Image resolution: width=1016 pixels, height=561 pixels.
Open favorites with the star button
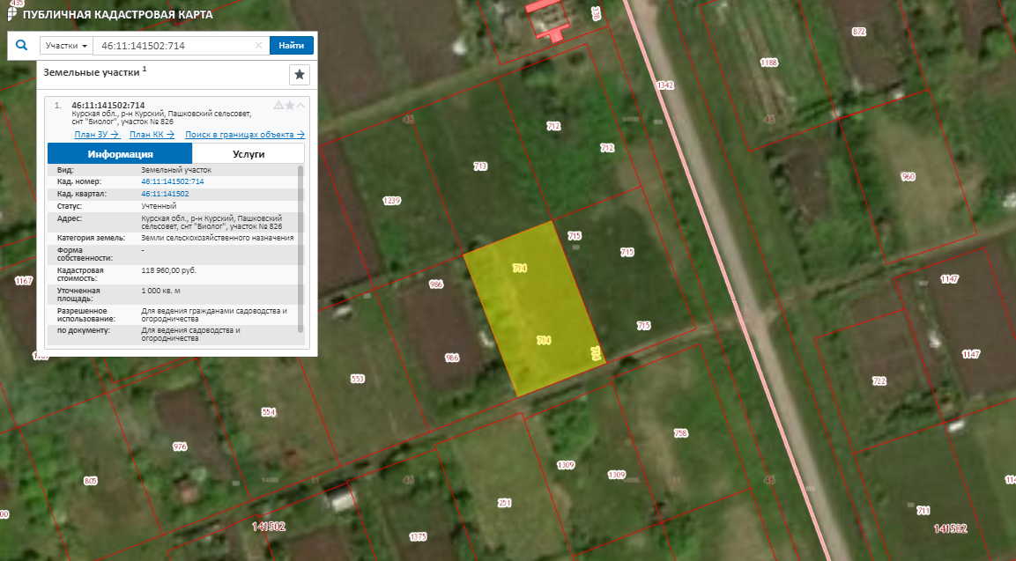point(299,75)
